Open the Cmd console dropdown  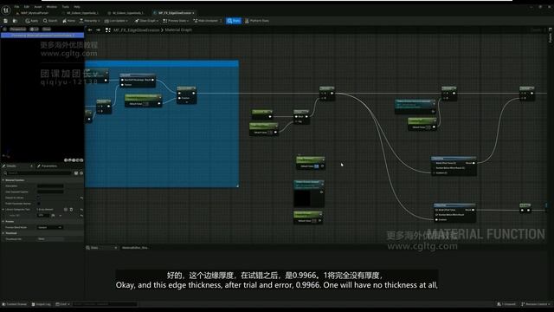(62, 304)
